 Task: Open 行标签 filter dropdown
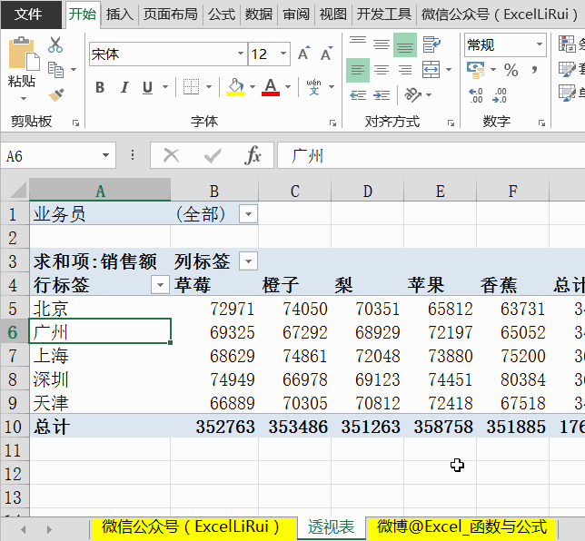point(160,285)
